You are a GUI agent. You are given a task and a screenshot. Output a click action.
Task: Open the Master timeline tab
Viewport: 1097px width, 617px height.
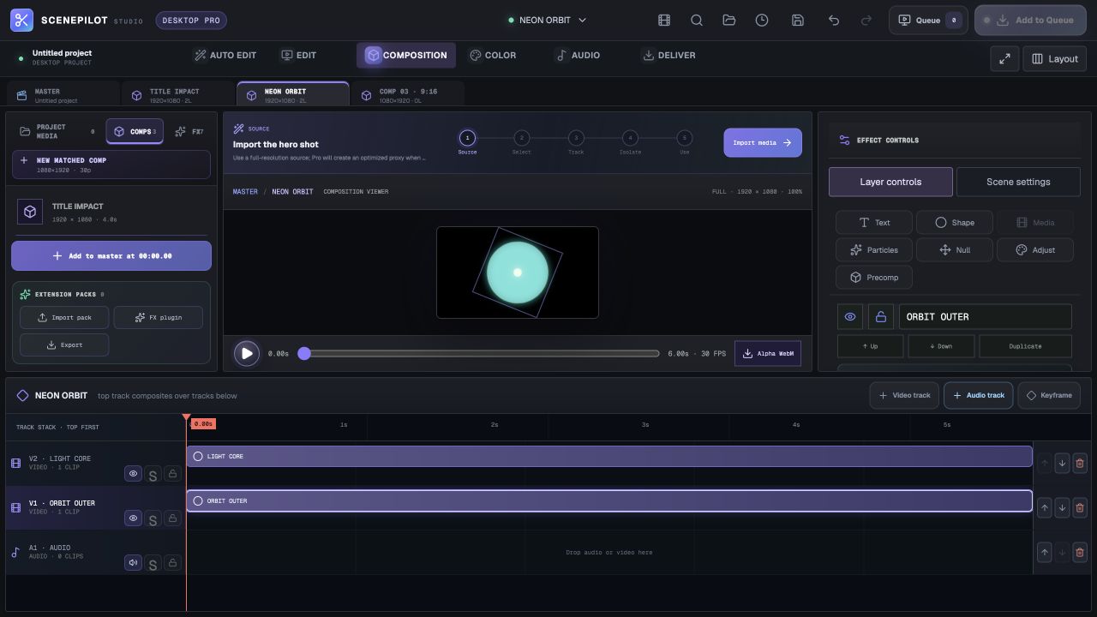pyautogui.click(x=63, y=94)
